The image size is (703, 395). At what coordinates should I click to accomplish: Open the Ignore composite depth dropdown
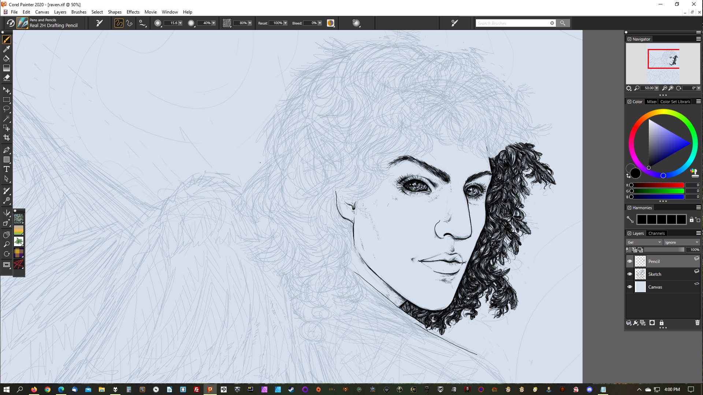(x=681, y=242)
